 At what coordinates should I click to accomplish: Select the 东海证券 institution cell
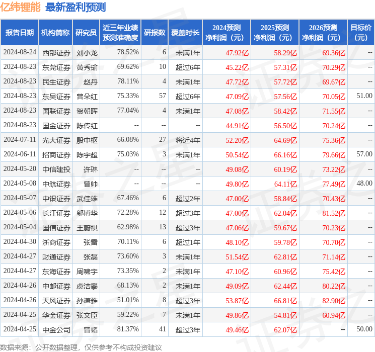[56, 272]
